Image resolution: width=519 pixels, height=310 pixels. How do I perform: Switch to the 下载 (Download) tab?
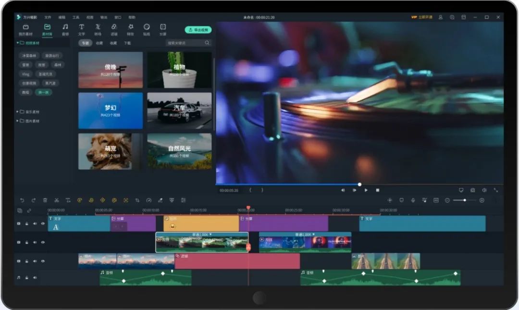(x=127, y=43)
